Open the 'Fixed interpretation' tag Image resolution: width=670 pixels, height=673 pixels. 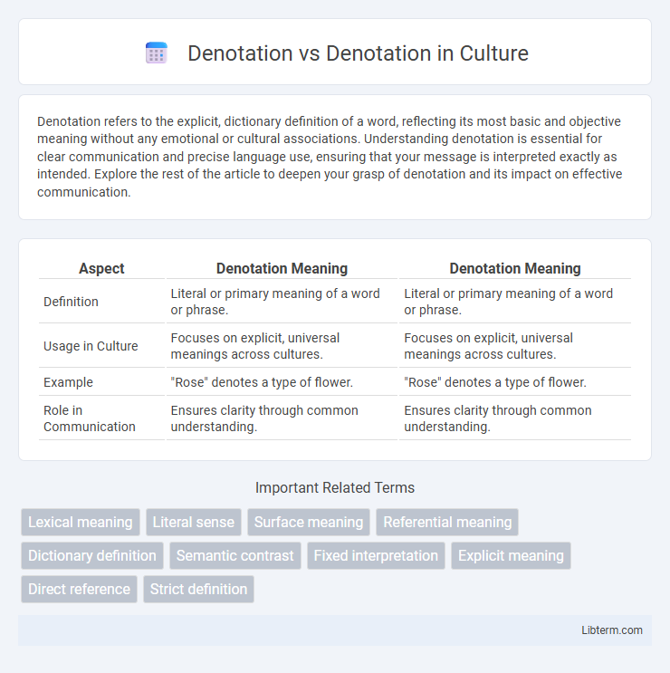[x=376, y=555]
